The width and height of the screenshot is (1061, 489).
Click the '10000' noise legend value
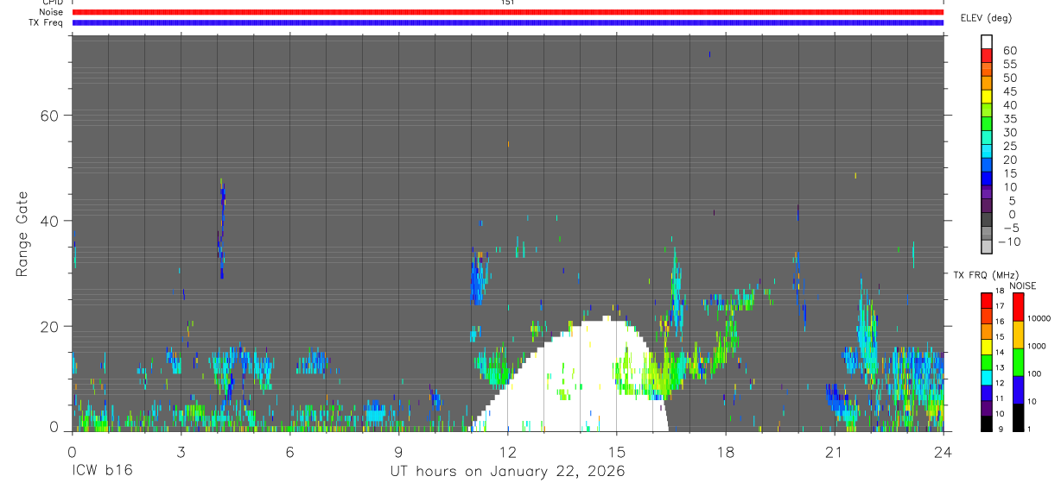(1040, 318)
